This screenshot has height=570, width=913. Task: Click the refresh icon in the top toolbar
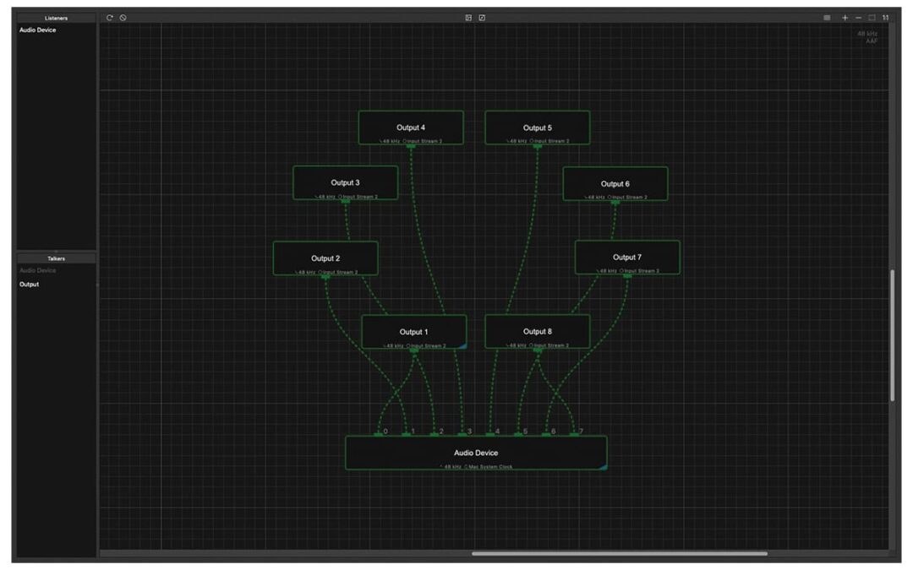click(x=109, y=18)
